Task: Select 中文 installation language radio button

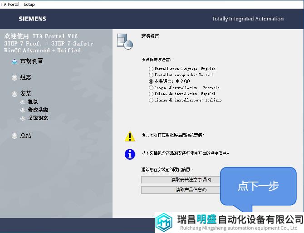Action: pyautogui.click(x=151, y=81)
